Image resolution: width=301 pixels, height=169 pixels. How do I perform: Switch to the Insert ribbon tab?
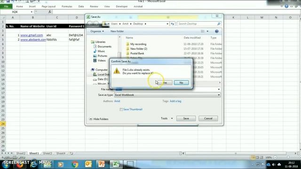32,7
